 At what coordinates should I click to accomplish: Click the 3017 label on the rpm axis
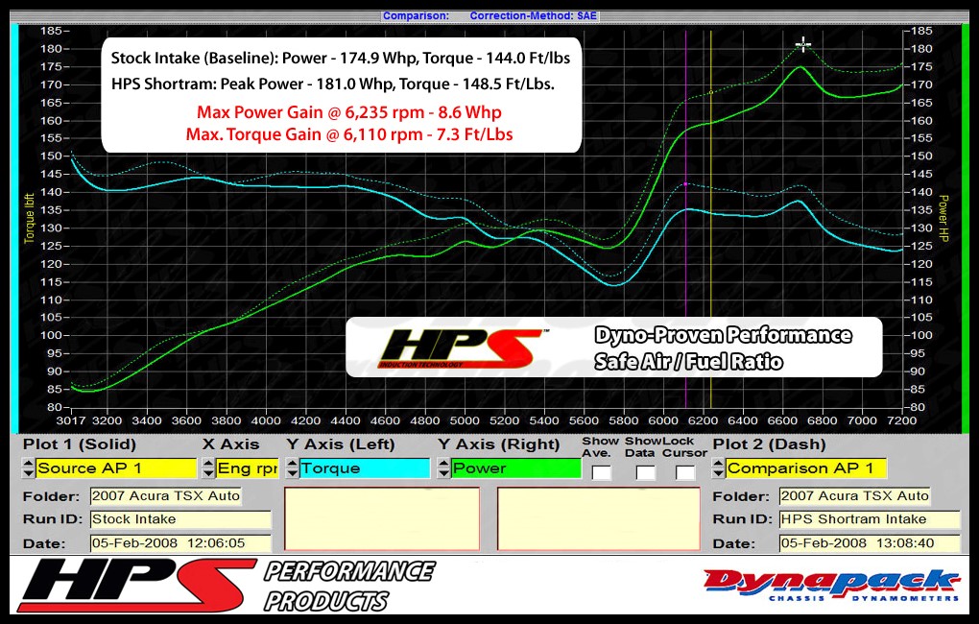pyautogui.click(x=71, y=421)
